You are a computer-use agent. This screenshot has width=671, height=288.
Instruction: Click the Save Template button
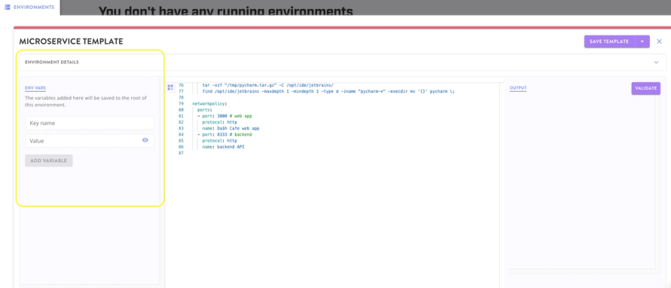click(x=609, y=42)
